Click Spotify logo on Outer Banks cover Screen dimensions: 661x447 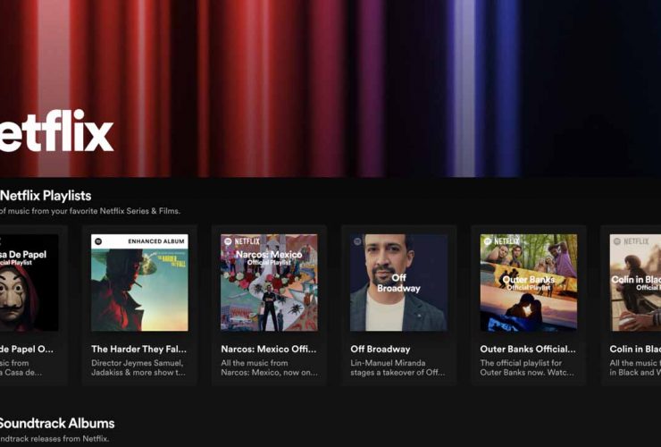488,241
